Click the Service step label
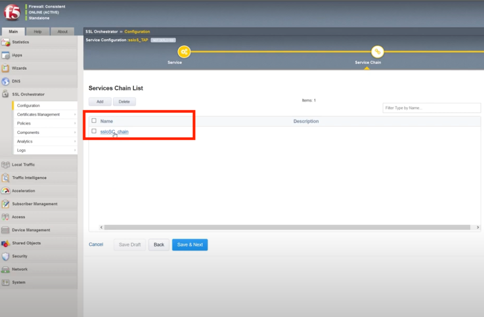 [x=175, y=62]
